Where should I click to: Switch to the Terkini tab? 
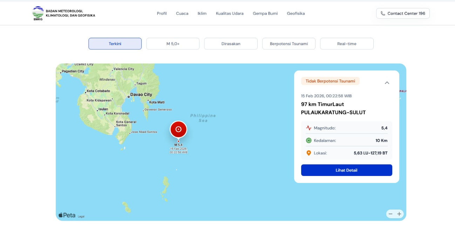(115, 43)
